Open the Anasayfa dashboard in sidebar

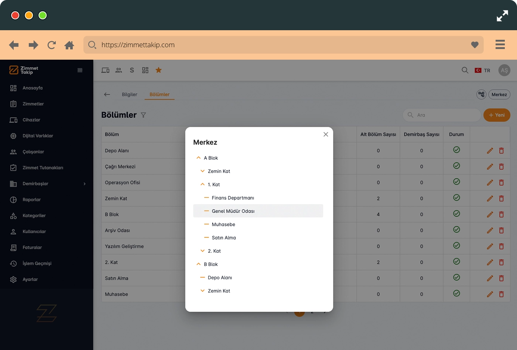pos(32,88)
